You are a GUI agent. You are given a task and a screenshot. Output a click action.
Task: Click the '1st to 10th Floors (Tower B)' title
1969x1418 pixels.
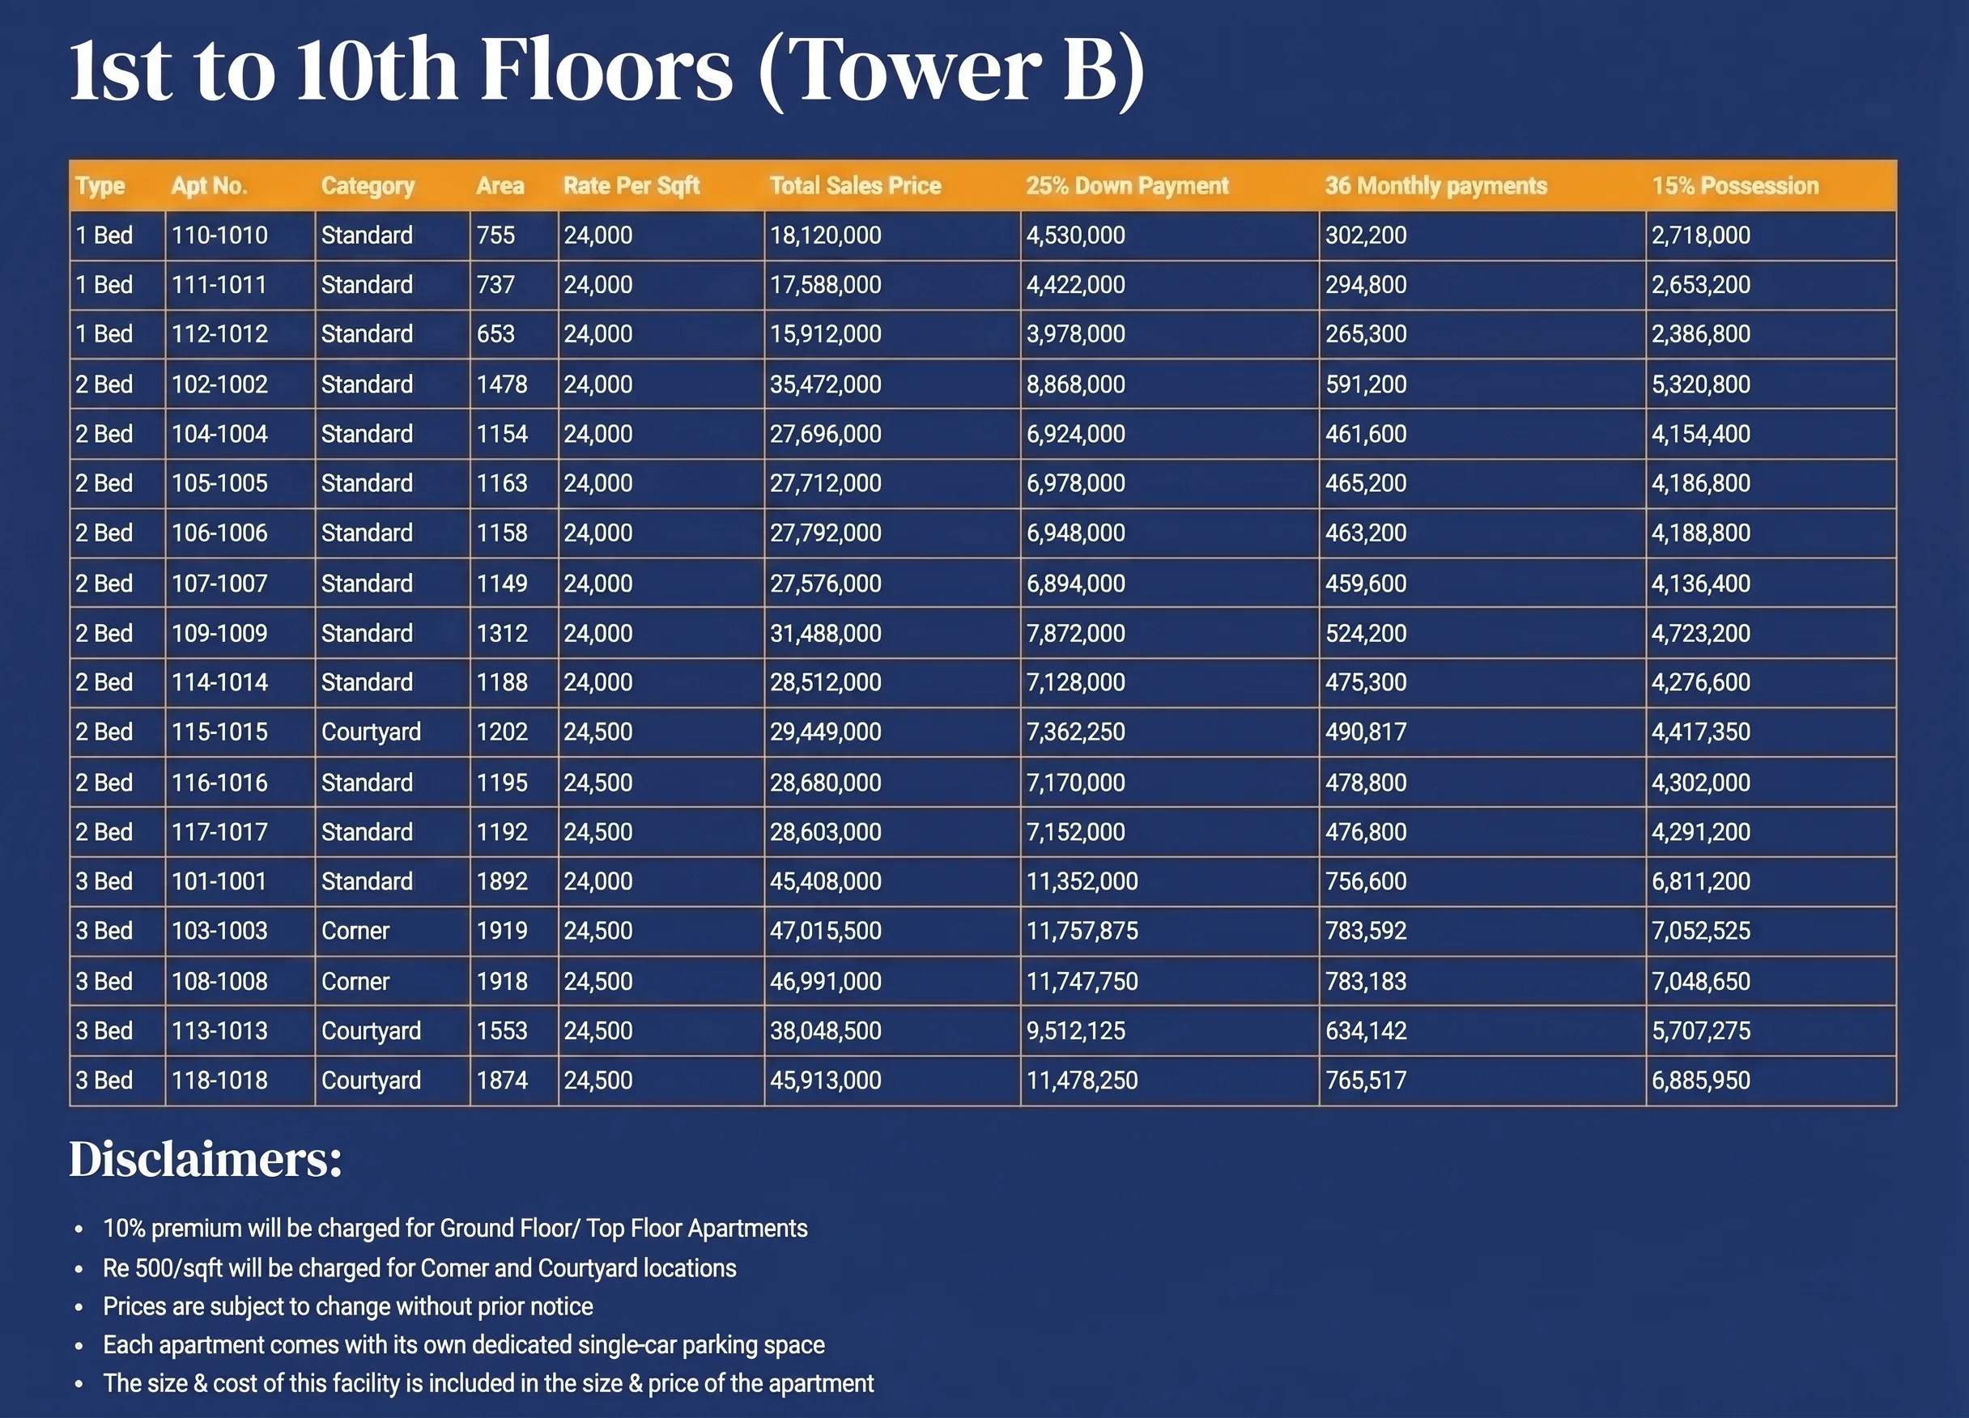607,70
